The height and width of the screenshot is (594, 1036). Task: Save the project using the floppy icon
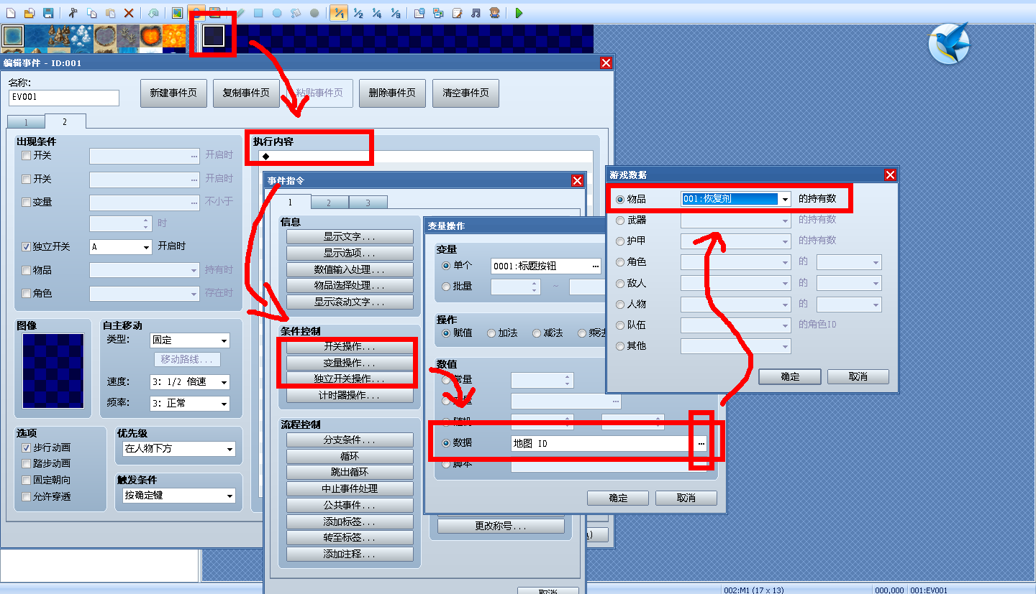[48, 13]
